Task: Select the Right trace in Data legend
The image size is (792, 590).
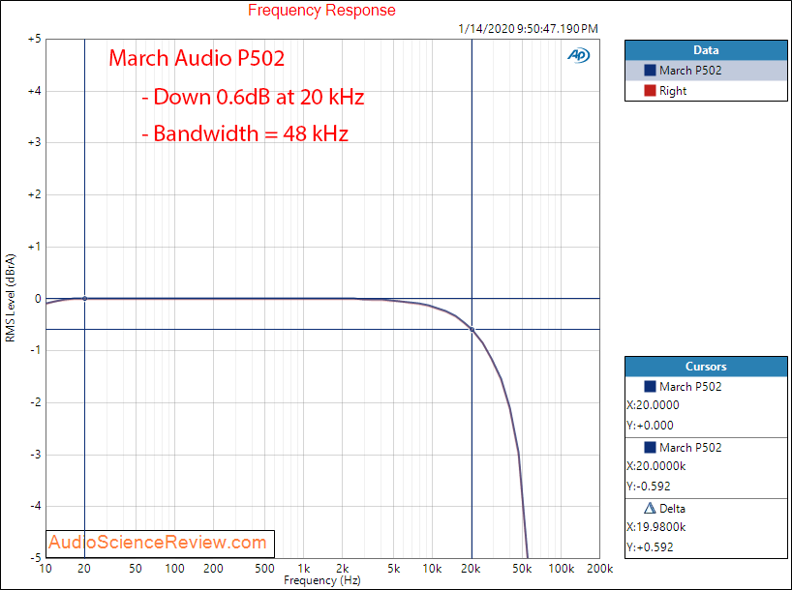Action: coord(706,91)
